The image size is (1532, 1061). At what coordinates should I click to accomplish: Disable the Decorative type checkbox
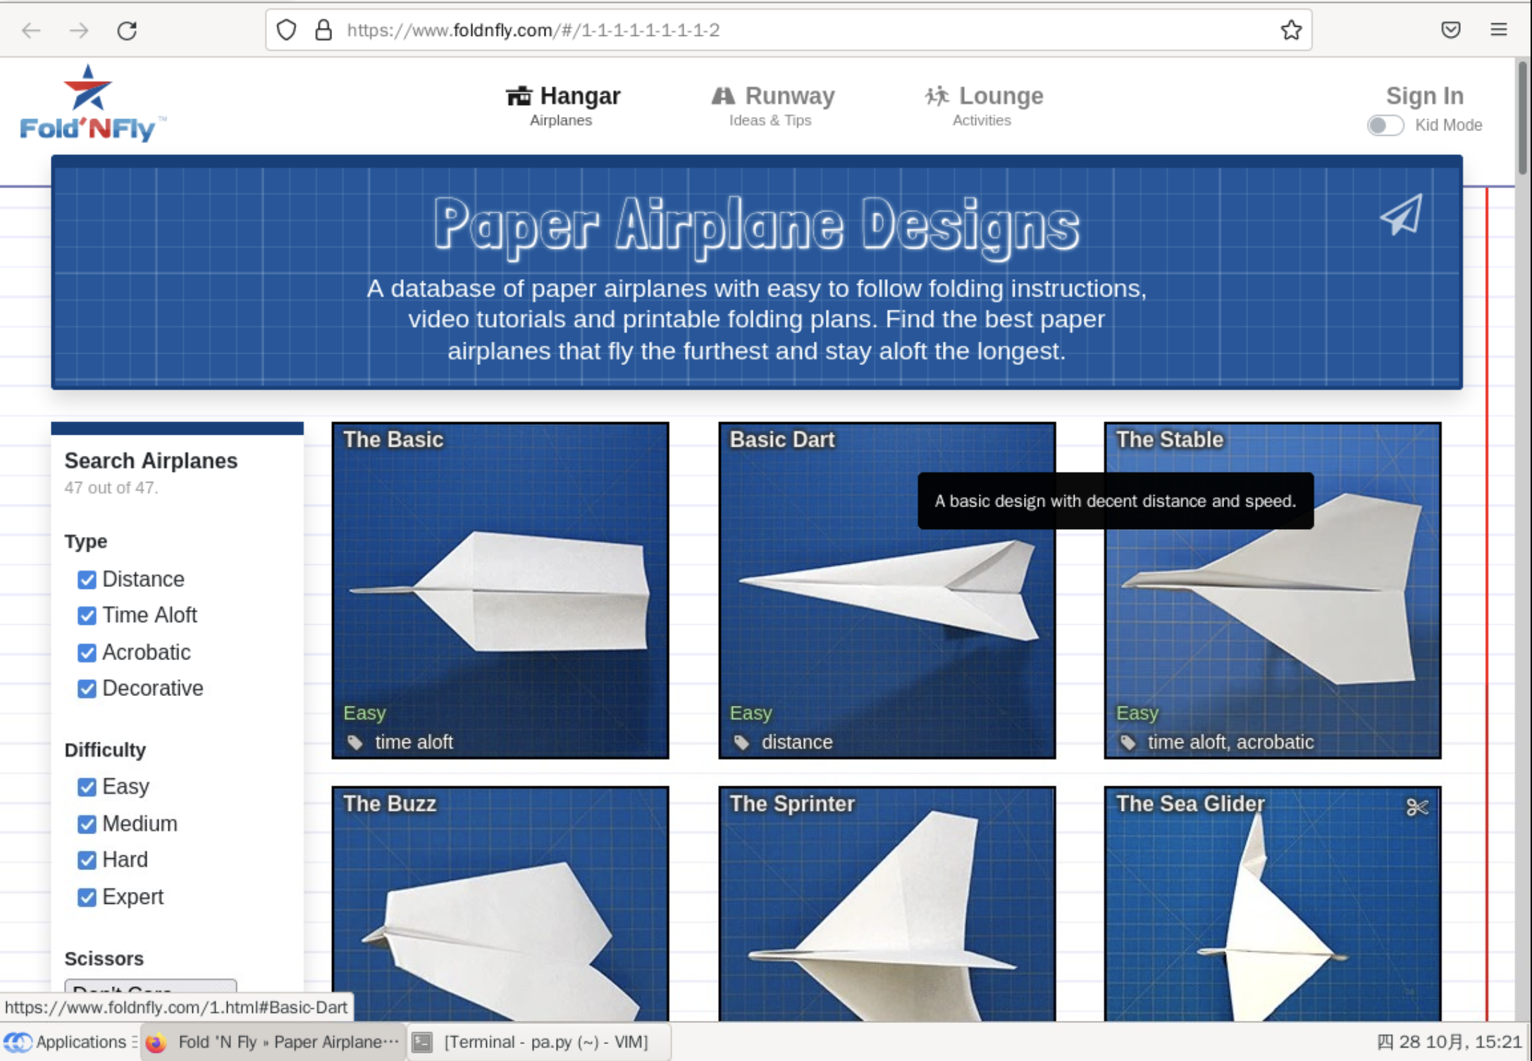[87, 688]
